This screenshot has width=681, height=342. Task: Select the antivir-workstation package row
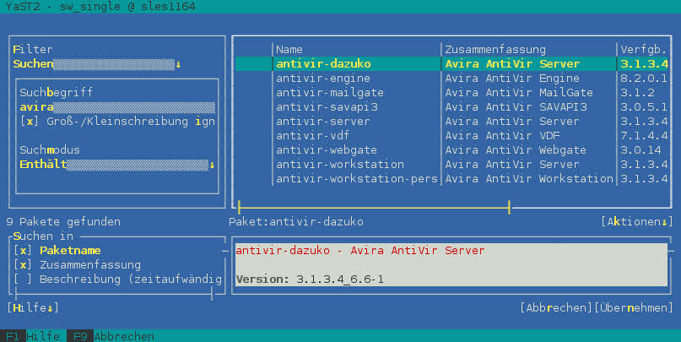pyautogui.click(x=451, y=165)
